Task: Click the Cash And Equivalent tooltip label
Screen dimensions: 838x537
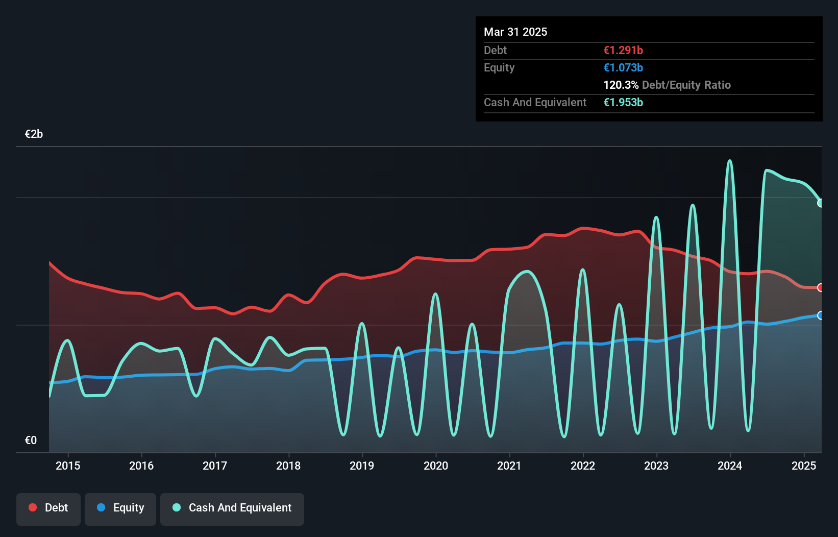Action: (535, 102)
